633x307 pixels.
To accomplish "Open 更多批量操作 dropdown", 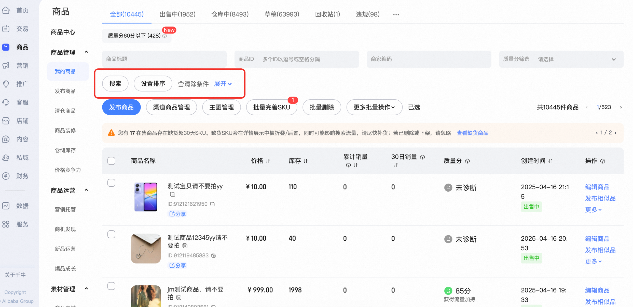I will coord(374,107).
